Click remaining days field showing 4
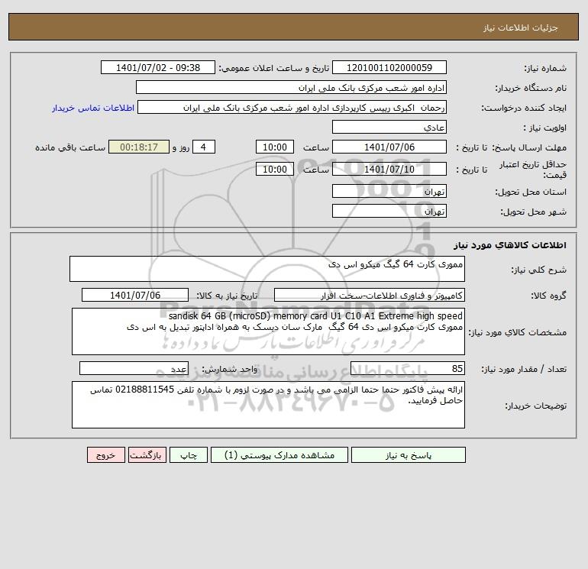This screenshot has width=588, height=569. (204, 147)
